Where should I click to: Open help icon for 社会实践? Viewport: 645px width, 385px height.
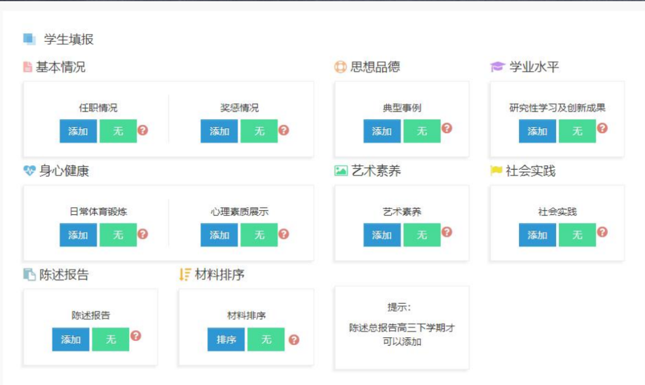point(602,232)
